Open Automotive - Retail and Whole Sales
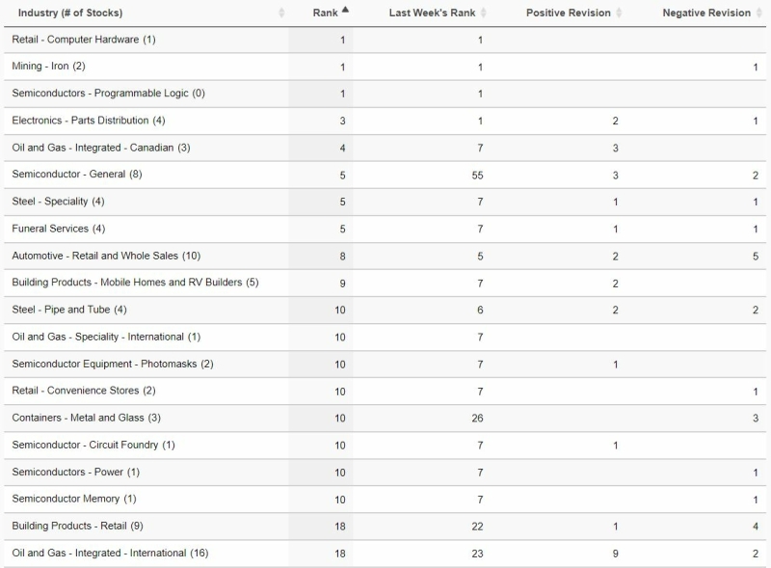The image size is (771, 568). 106,256
